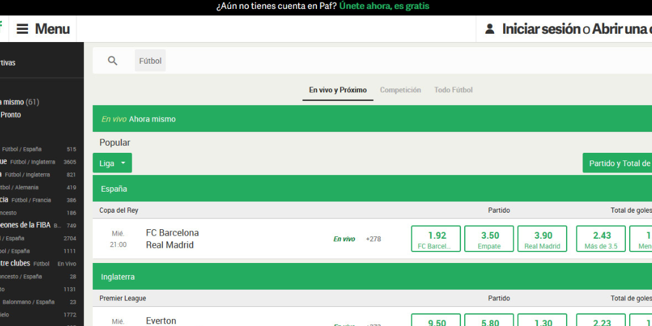Open sidebar baloncesto item with count 186
Image resolution: width=652 pixels, height=326 pixels.
coord(38,213)
